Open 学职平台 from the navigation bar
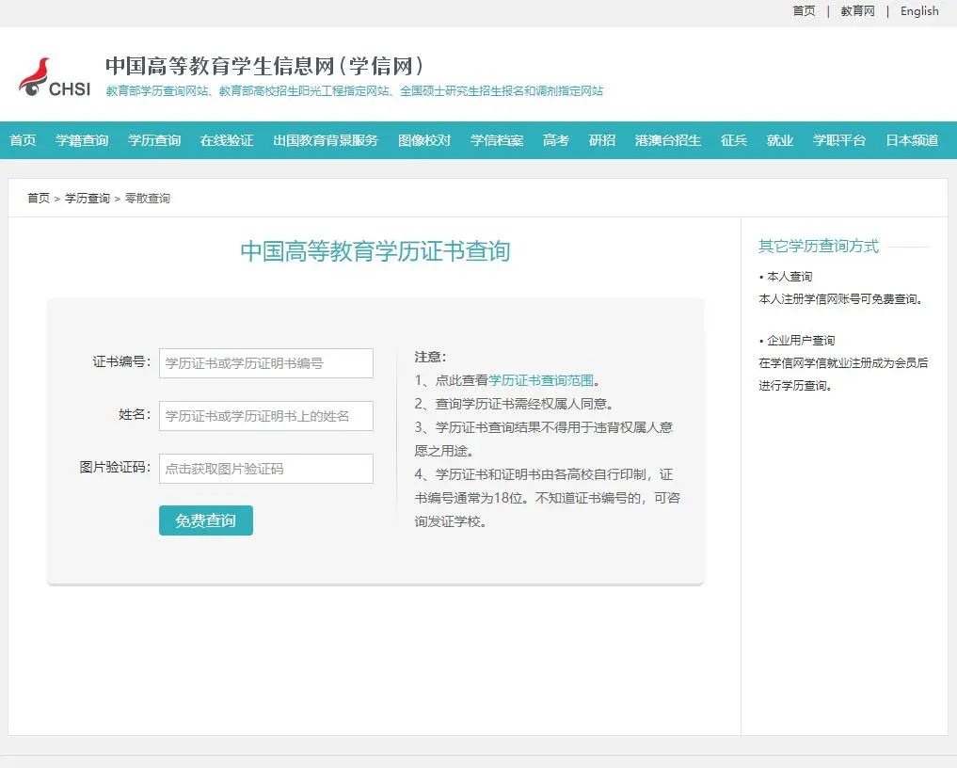The width and height of the screenshot is (957, 768). click(x=839, y=140)
